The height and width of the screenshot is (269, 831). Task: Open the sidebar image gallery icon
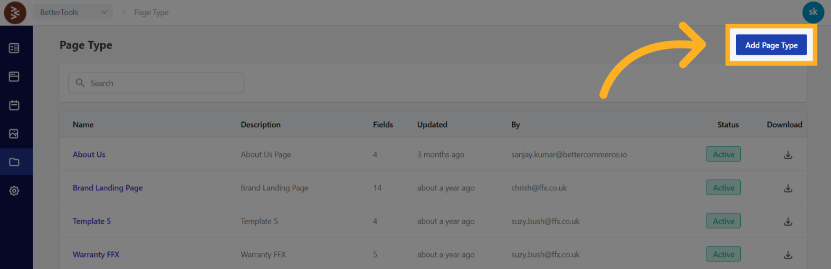(x=14, y=134)
